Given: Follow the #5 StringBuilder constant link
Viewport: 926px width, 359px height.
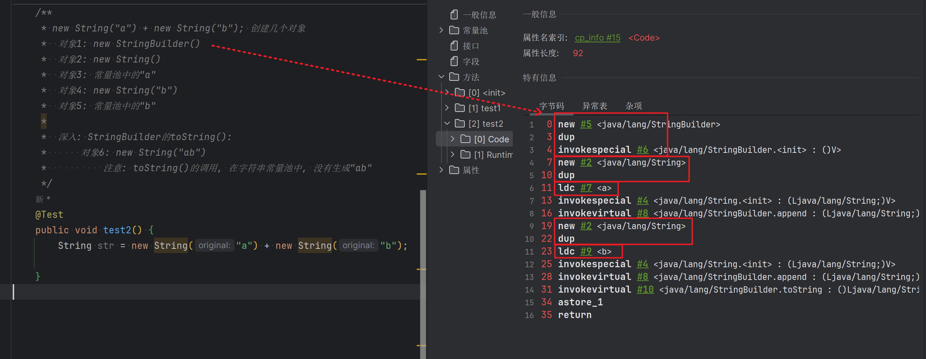Looking at the screenshot, I should 586,124.
